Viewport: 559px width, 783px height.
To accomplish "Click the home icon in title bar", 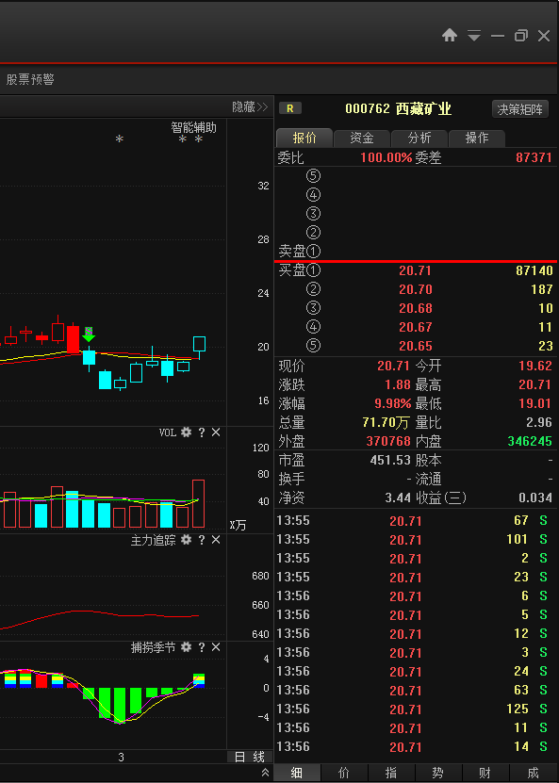I will 450,36.
